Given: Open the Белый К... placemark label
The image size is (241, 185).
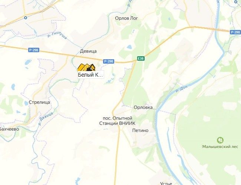Looking at the screenshot, I should tap(91, 75).
